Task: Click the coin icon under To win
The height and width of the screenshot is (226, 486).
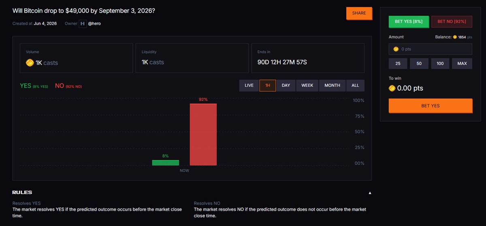Action: tap(392, 88)
